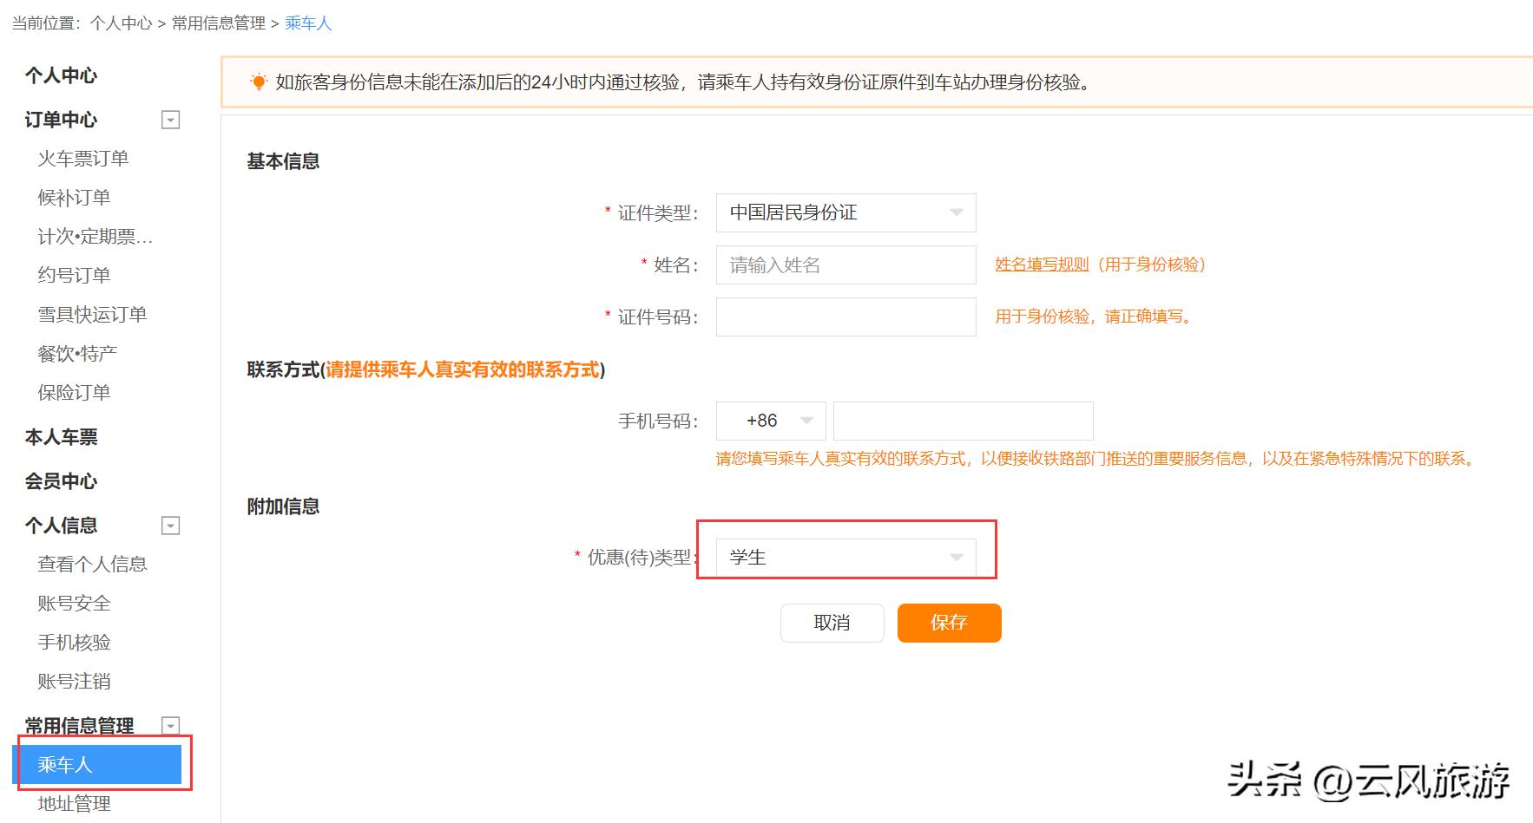Click the orange lightbulb notice icon

tap(258, 82)
